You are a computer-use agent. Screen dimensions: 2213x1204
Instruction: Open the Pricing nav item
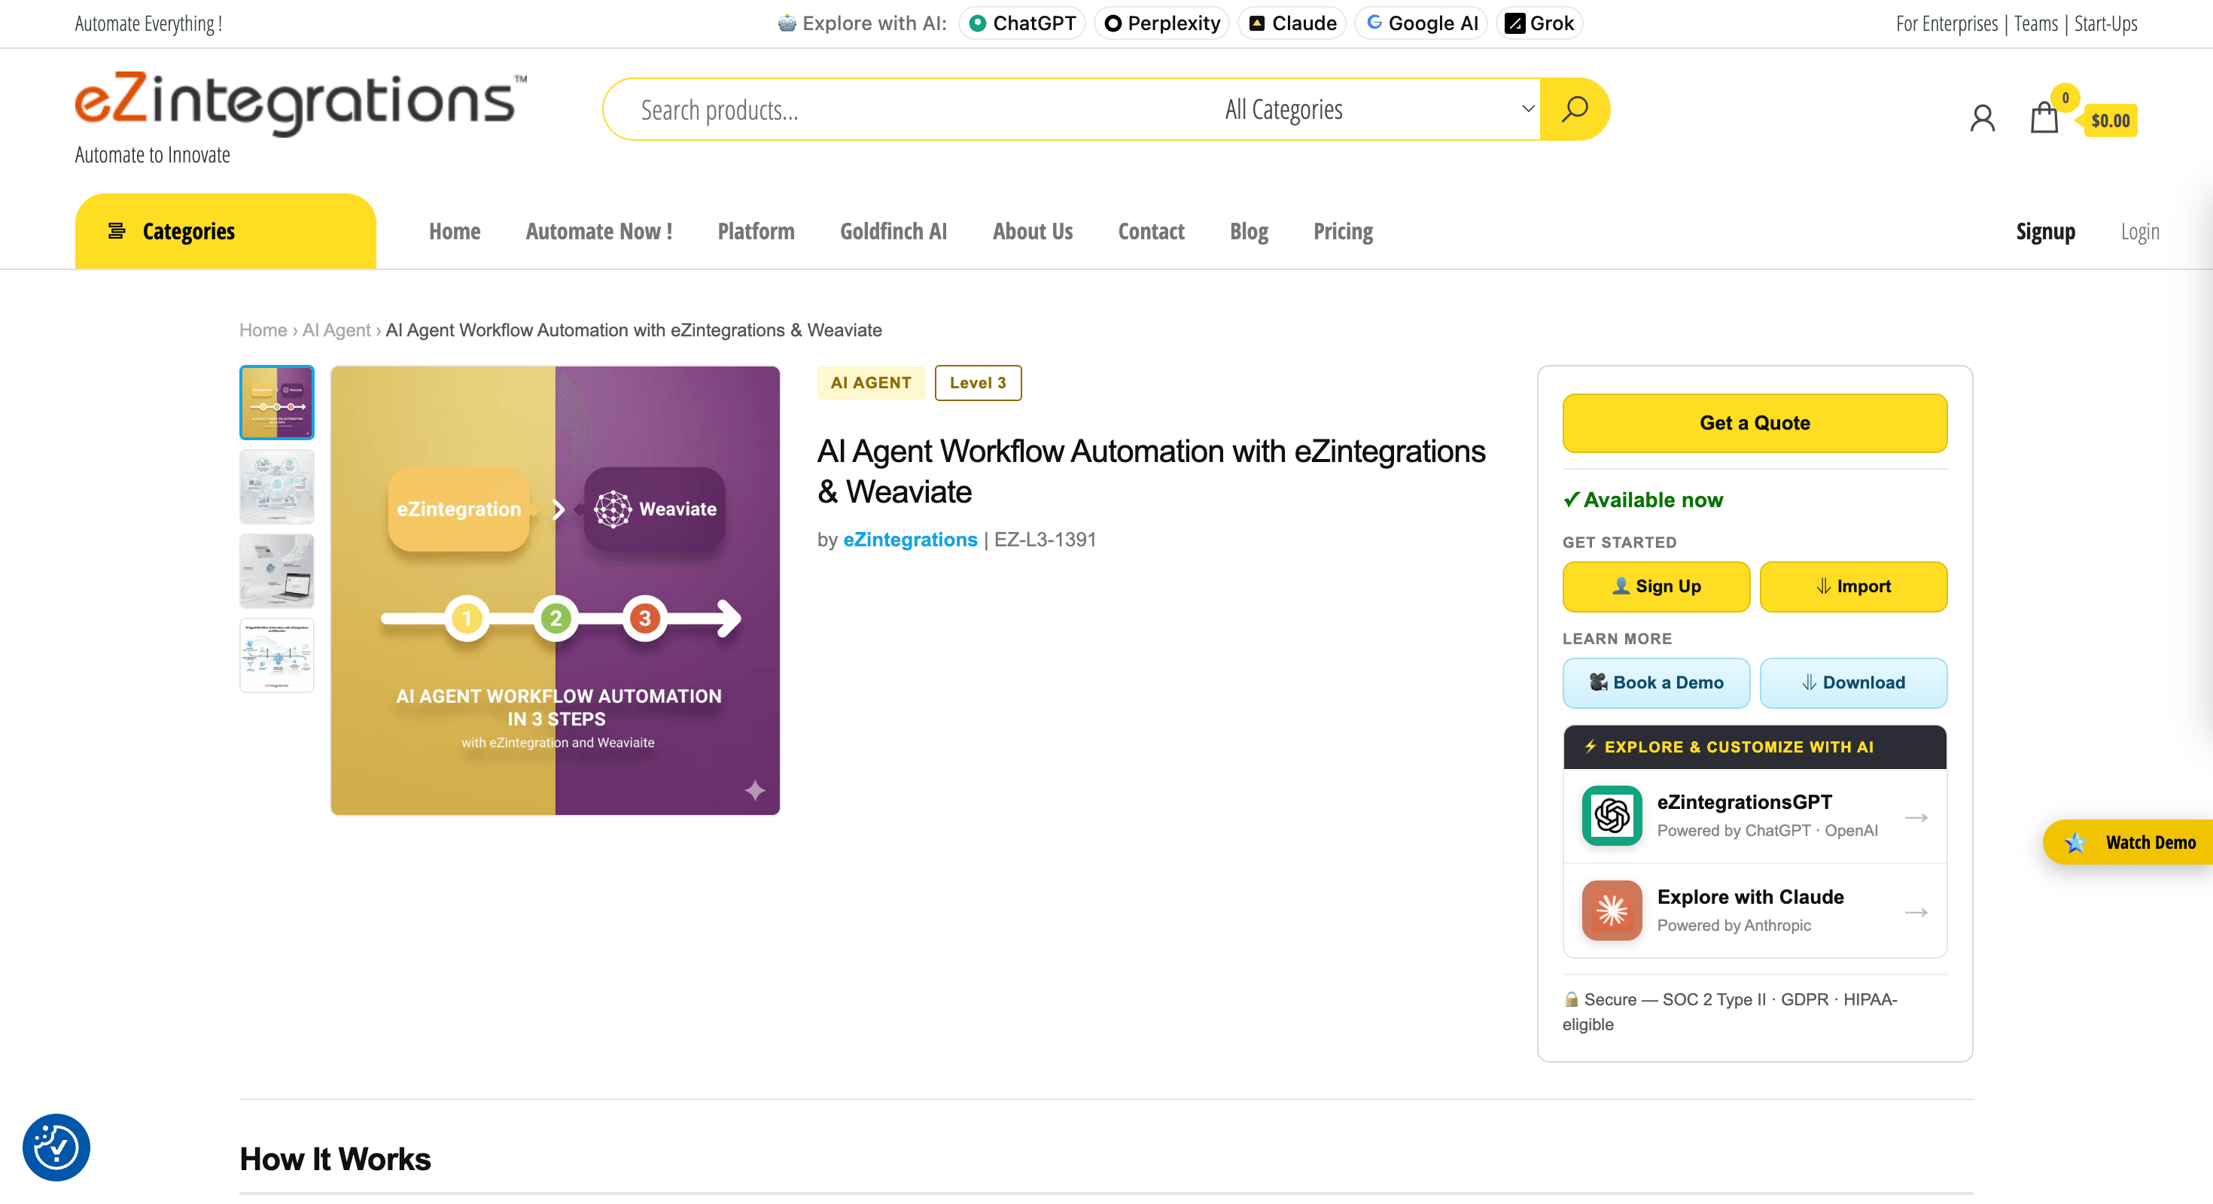pos(1343,231)
